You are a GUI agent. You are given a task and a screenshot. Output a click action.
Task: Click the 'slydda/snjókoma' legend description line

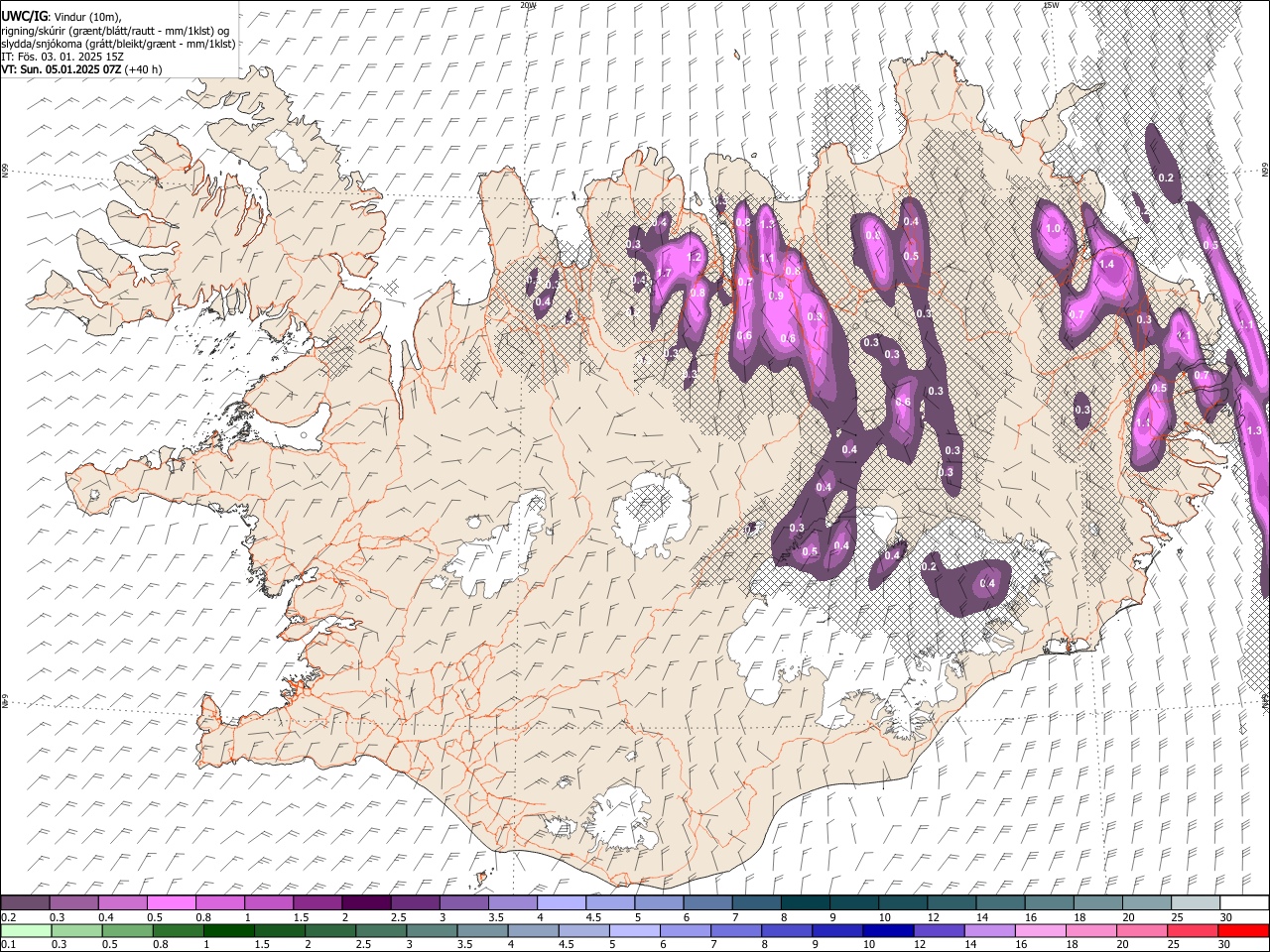[x=118, y=44]
